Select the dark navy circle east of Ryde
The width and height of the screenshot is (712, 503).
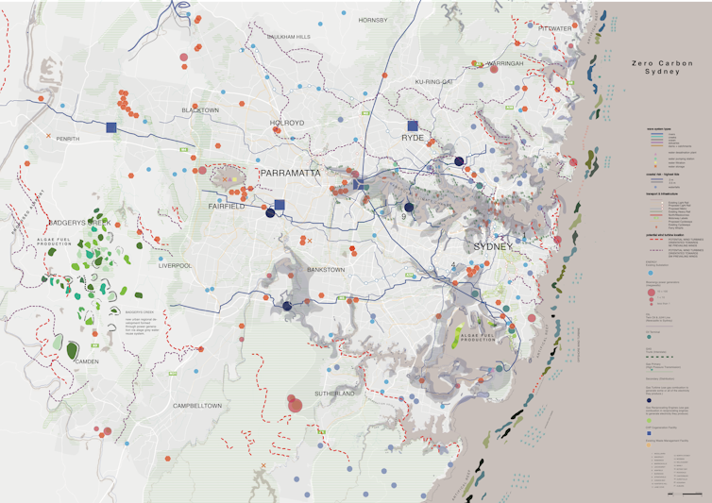pyautogui.click(x=459, y=161)
